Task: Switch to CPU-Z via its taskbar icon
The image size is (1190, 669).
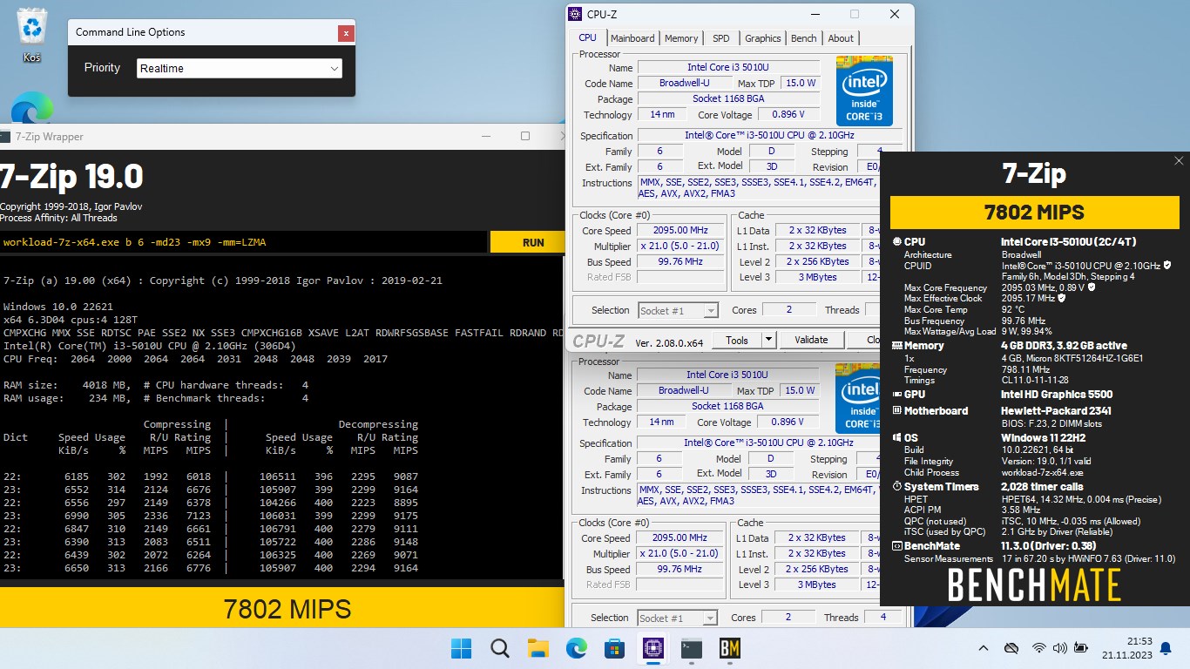Action: point(652,648)
